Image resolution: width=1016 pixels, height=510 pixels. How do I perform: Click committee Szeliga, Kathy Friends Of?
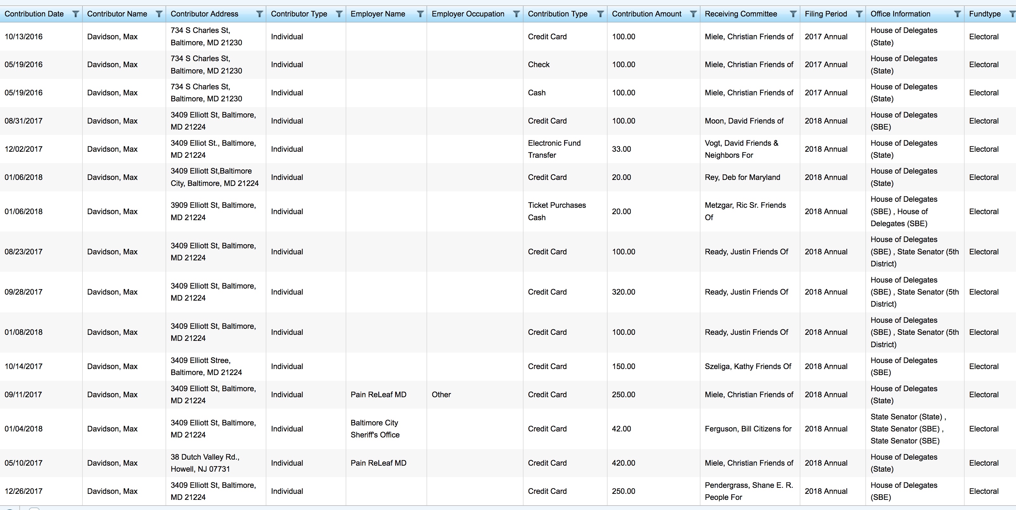pyautogui.click(x=748, y=366)
